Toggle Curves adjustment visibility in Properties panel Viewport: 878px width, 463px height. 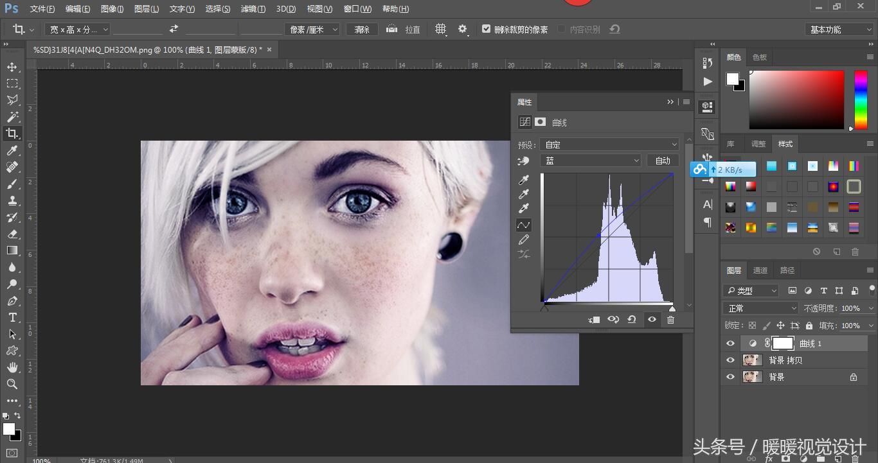click(652, 319)
